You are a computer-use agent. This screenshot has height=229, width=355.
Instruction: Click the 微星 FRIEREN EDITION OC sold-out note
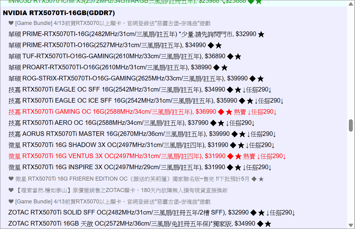pos(136,179)
